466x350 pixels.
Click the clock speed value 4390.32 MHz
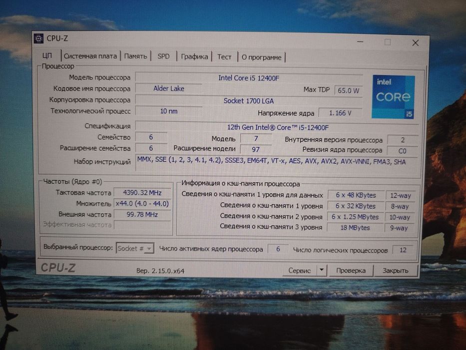[x=142, y=193]
